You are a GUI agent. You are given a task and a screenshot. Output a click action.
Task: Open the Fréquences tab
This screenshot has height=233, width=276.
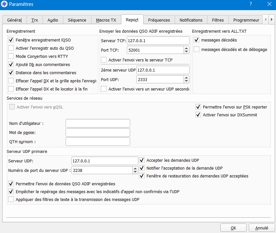pos(159,20)
